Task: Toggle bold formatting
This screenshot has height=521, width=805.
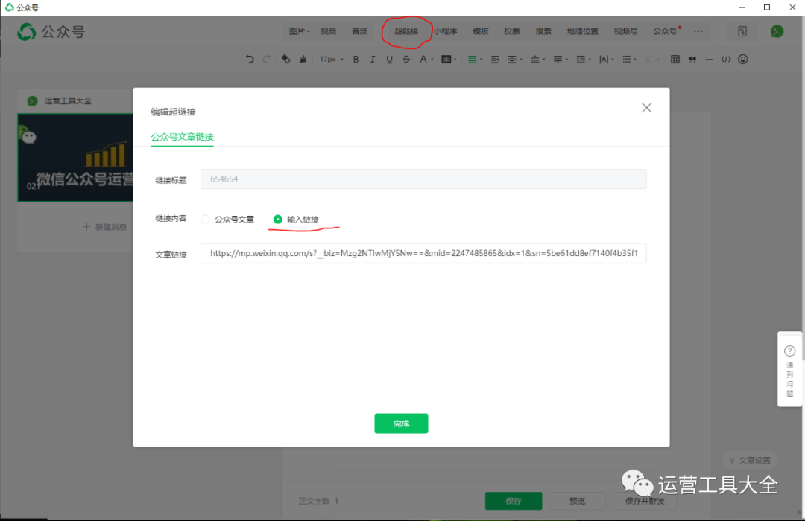Action: (356, 60)
